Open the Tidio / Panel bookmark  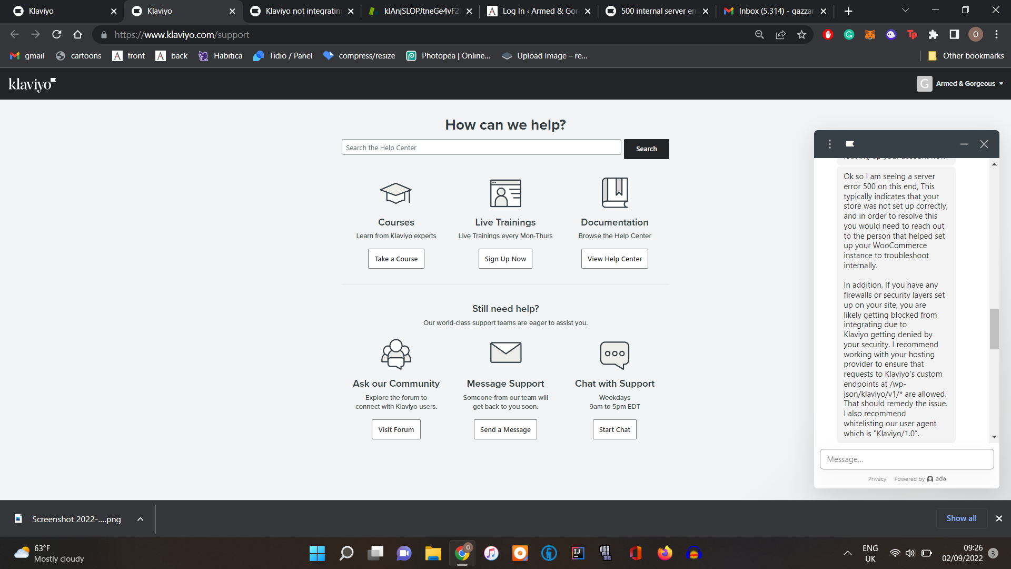(x=283, y=56)
